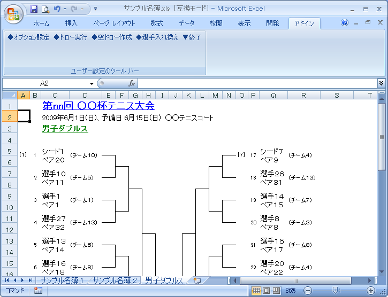Click cell with 選手27

pos(54,218)
